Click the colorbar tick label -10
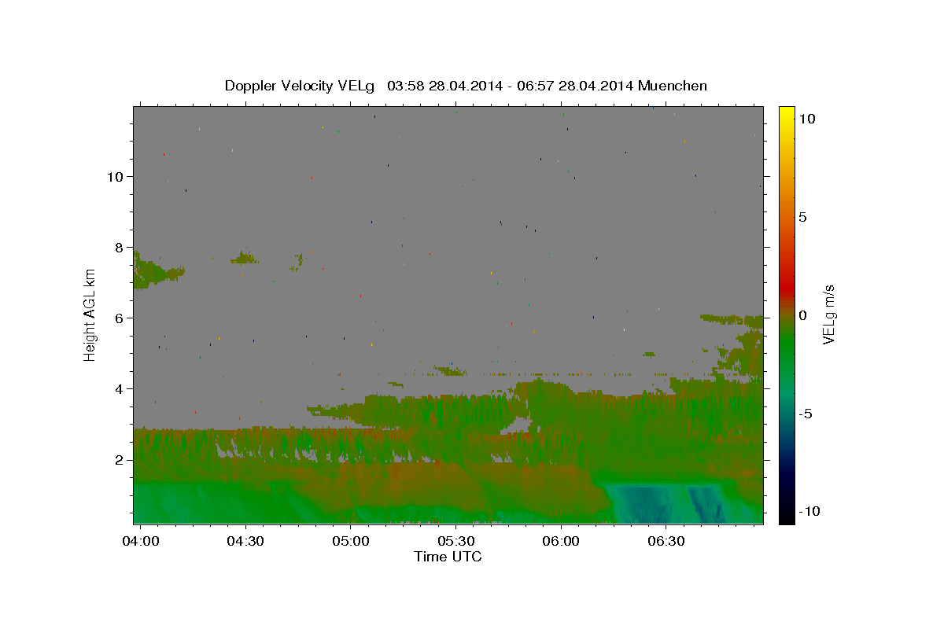The height and width of the screenshot is (629, 944). pyautogui.click(x=809, y=512)
